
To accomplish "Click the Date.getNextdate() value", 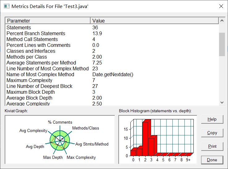I will point(113,75).
